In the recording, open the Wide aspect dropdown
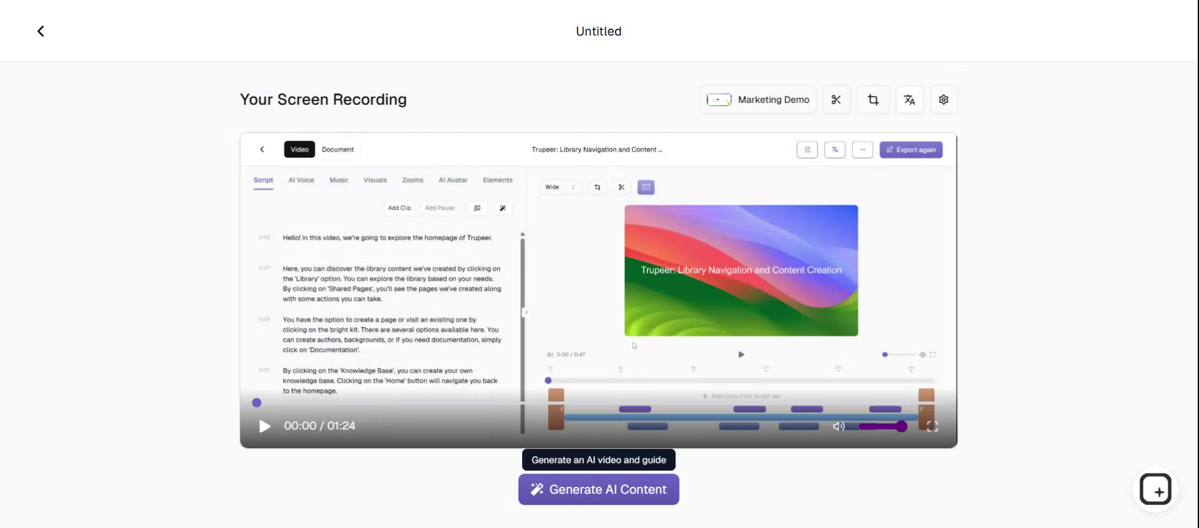Image resolution: width=1199 pixels, height=528 pixels. point(560,187)
